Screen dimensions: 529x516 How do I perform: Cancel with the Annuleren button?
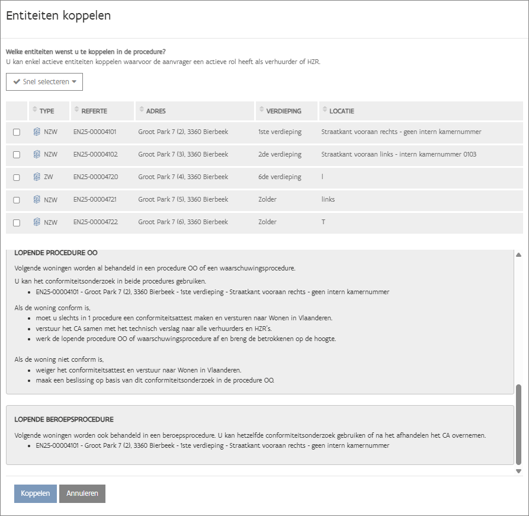pyautogui.click(x=82, y=493)
